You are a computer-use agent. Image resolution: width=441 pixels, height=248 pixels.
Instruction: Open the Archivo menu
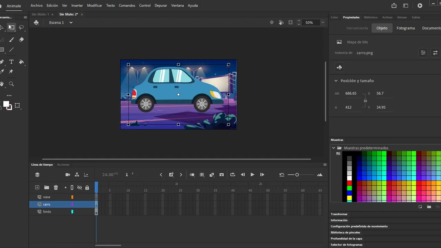(x=37, y=6)
